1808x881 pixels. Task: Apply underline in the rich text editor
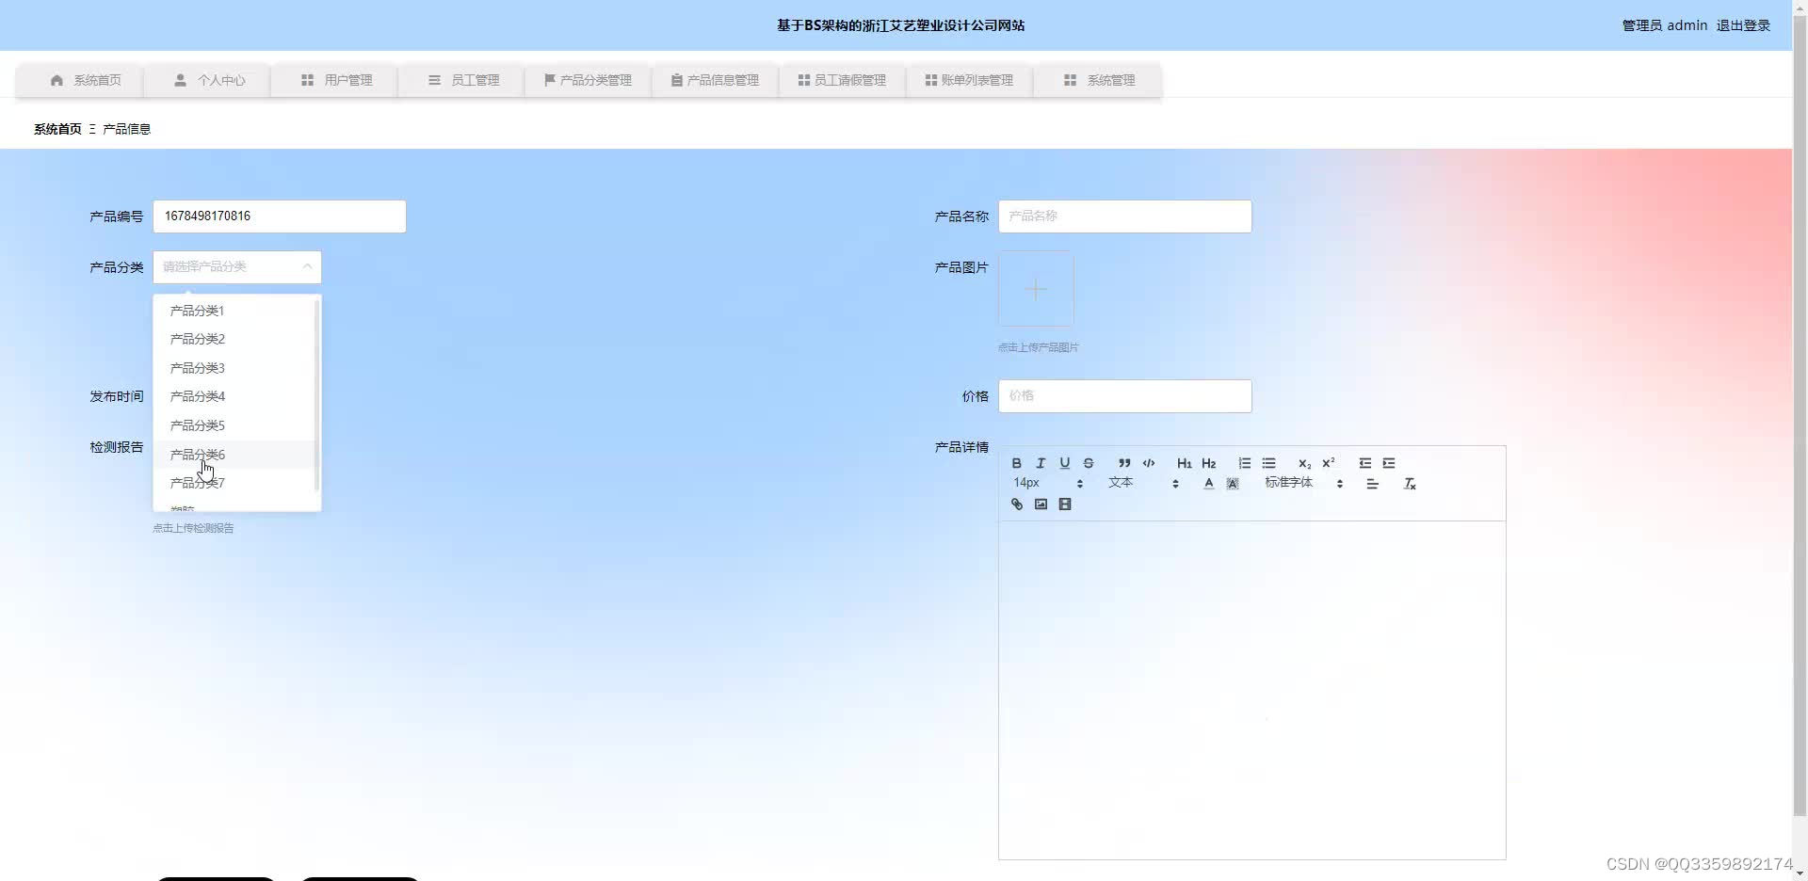(1065, 463)
